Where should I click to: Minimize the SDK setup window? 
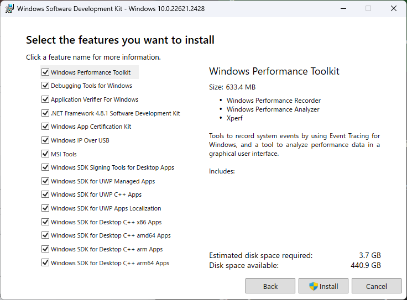click(343, 8)
